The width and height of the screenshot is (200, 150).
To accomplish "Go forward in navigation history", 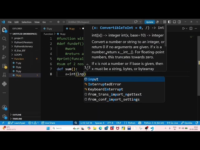I will [x=63, y=22].
